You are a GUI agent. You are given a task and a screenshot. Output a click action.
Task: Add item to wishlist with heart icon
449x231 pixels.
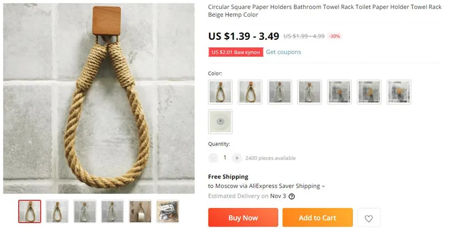(x=369, y=218)
